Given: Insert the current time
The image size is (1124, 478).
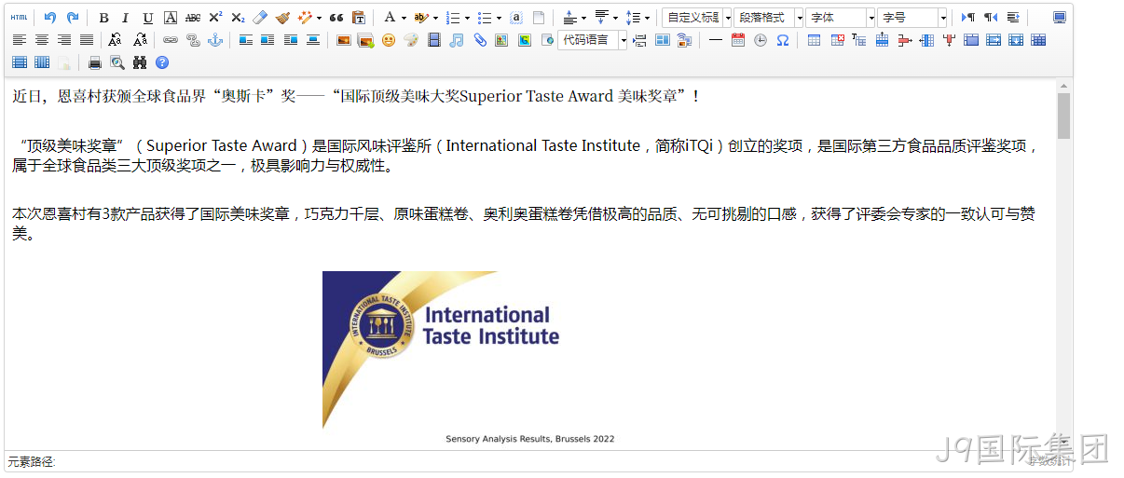Looking at the screenshot, I should click(761, 40).
